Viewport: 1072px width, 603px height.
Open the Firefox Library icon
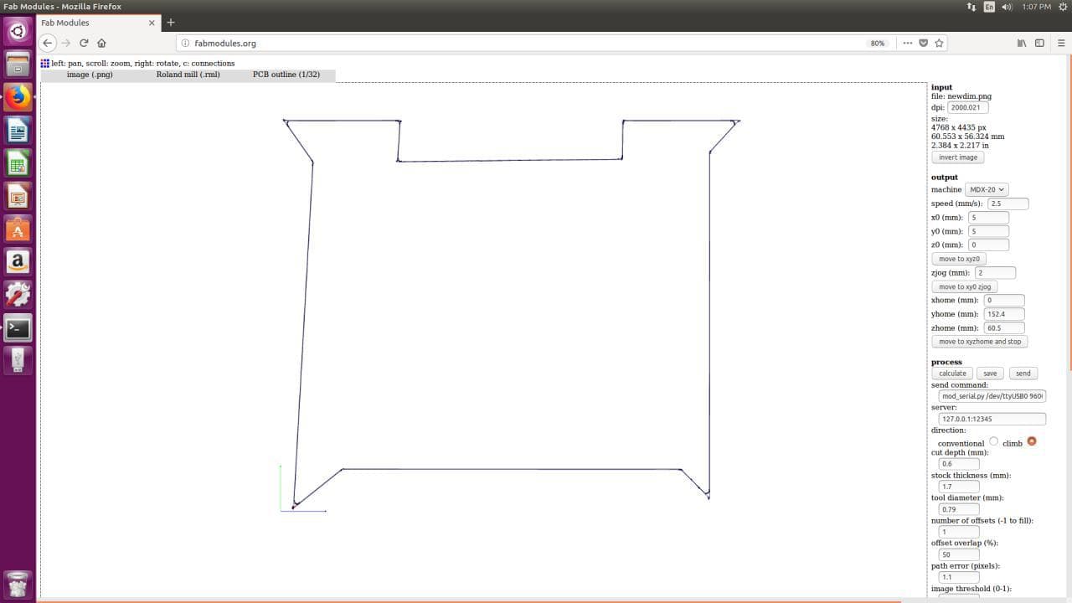tap(1022, 43)
